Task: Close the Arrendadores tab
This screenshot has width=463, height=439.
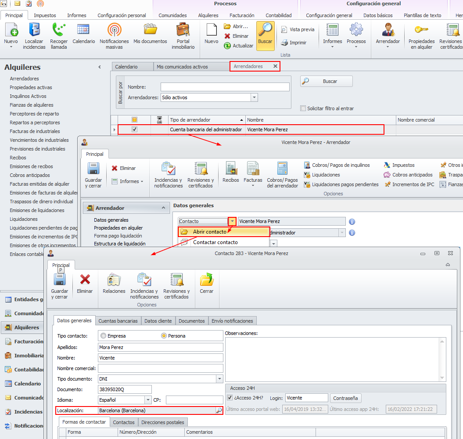Action: coord(275,66)
